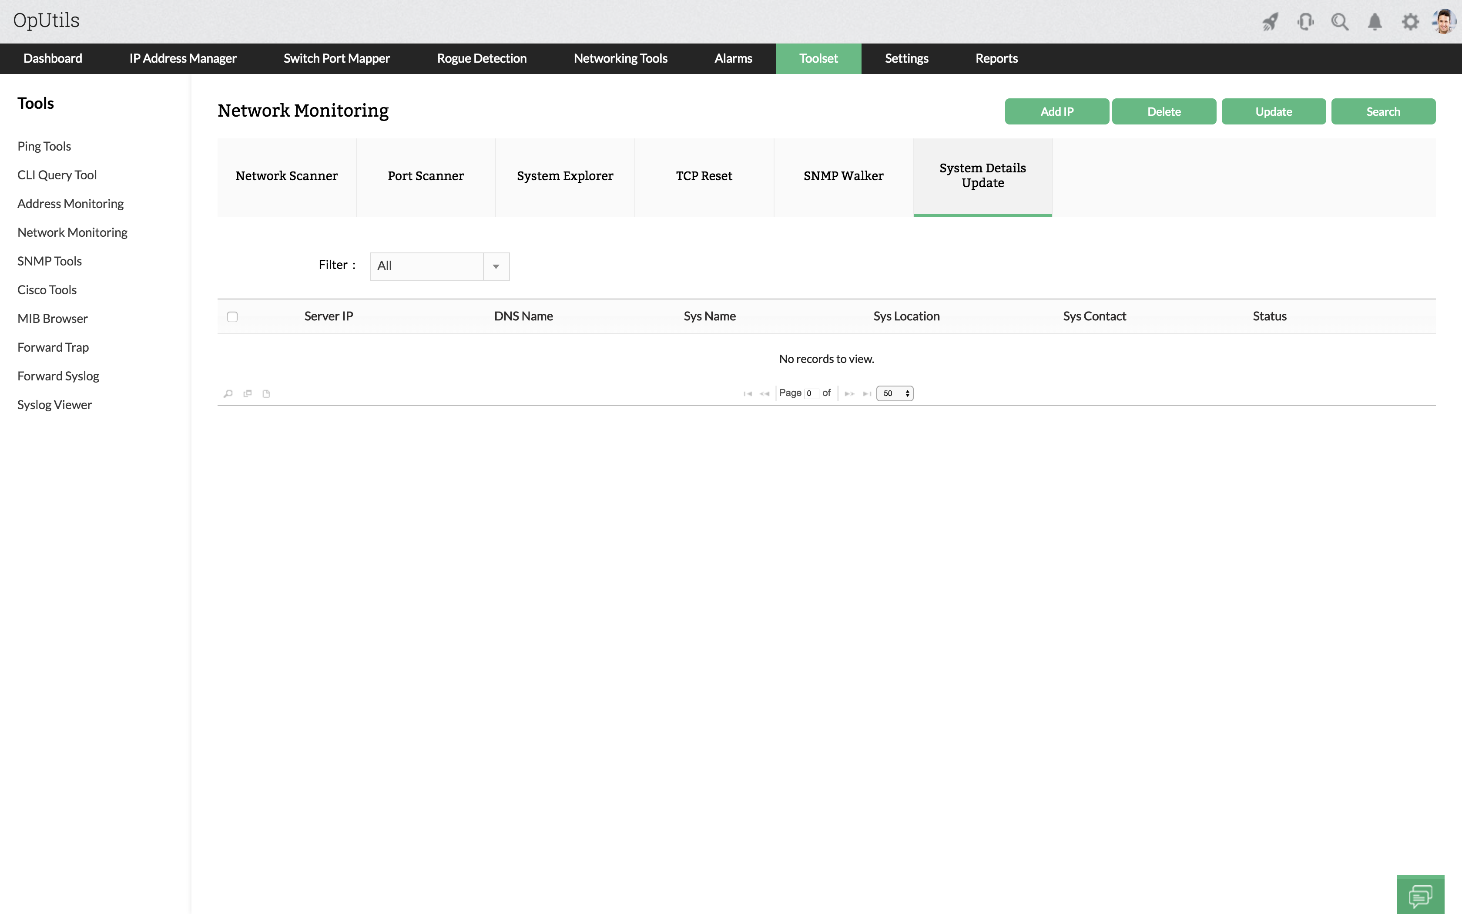Screen dimensions: 1462x914
Task: Open the headset support icon
Action: point(1305,22)
